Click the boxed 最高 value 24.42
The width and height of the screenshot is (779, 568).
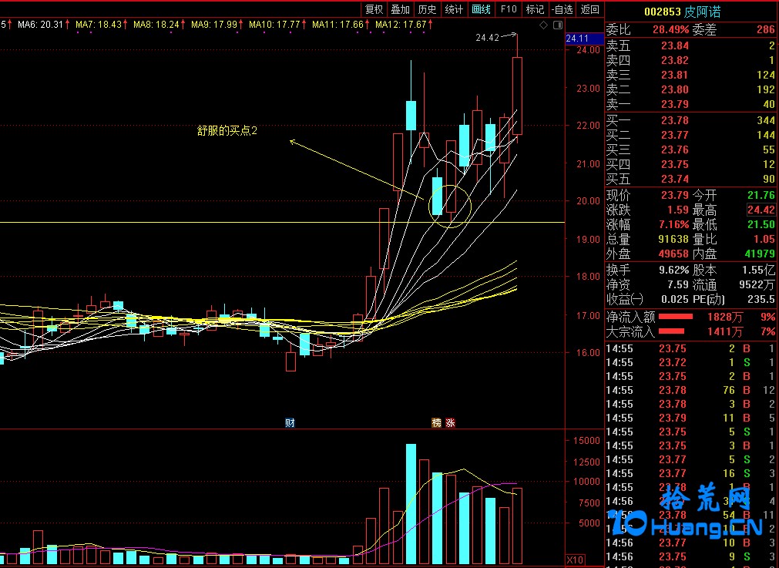tap(761, 210)
